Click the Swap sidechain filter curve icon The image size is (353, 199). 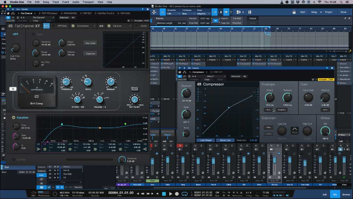pos(294,130)
